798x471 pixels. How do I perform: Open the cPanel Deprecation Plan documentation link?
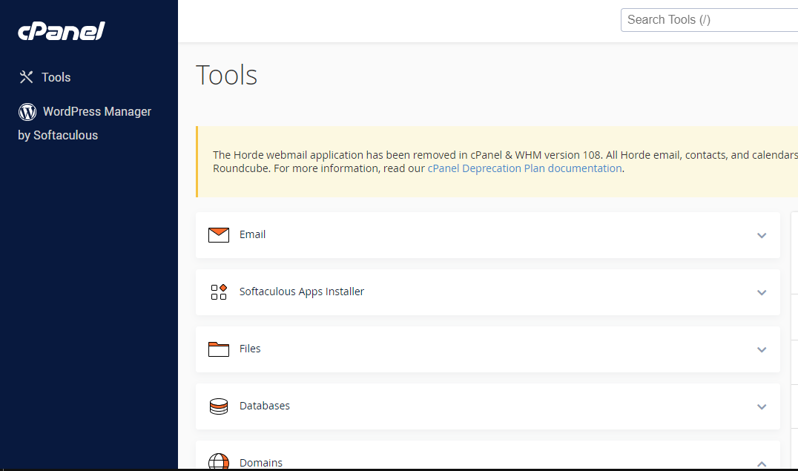(524, 168)
